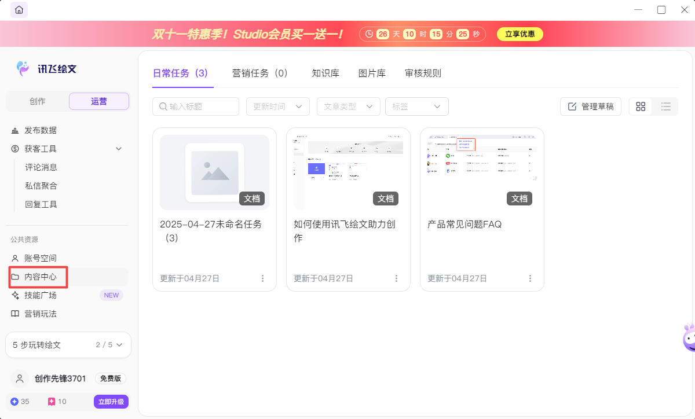Open more options on 如何使用讯飞绘文 card
The width and height of the screenshot is (695, 419).
(396, 278)
